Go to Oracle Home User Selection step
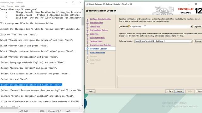The height and width of the screenshot is (113, 202). click(x=100, y=45)
